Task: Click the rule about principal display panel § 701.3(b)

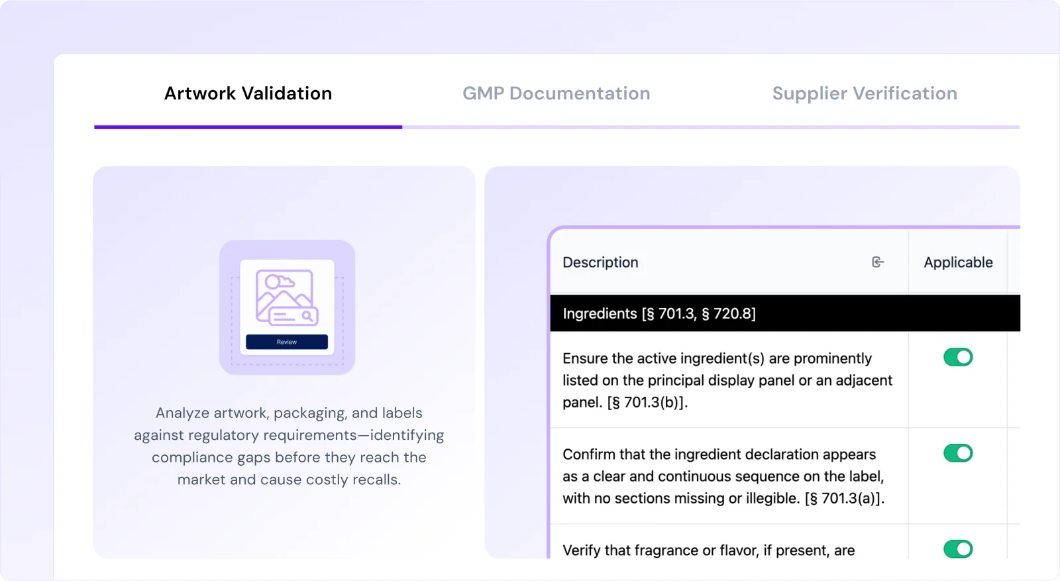Action: [727, 380]
